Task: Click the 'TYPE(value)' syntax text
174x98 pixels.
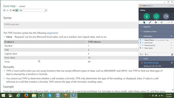Action: 12,24
